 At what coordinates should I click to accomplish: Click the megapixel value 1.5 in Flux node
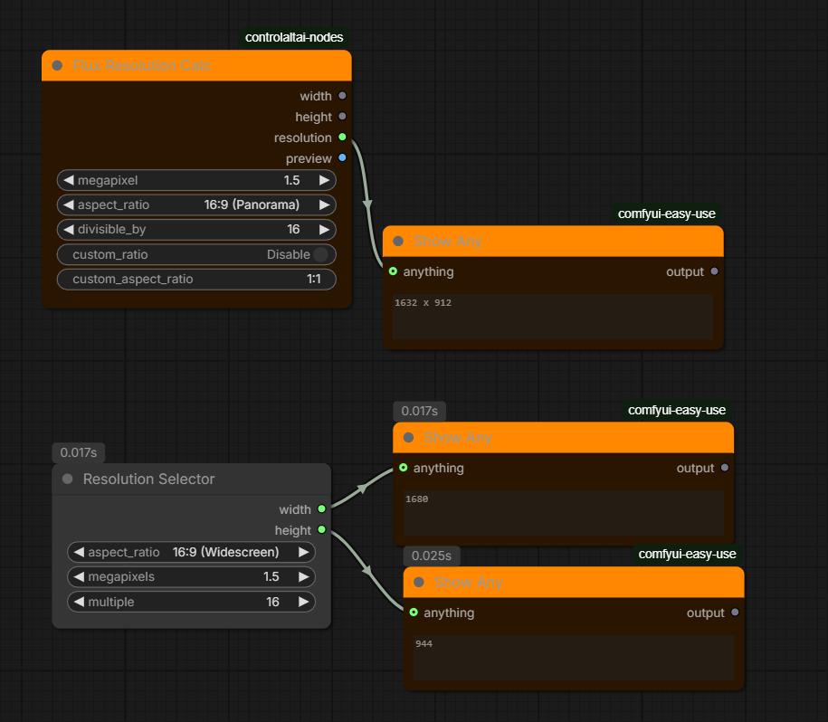pyautogui.click(x=291, y=180)
